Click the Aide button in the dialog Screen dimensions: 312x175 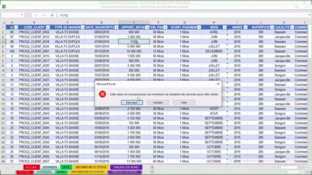(x=184, y=103)
